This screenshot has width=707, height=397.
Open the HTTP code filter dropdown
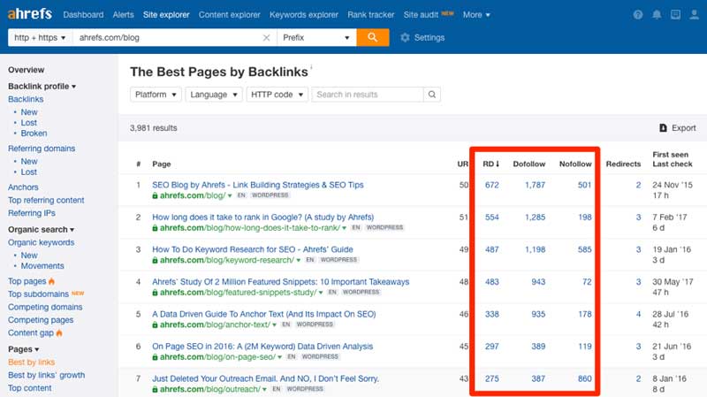coord(277,95)
